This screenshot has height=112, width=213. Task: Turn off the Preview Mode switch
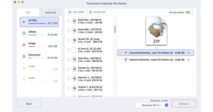pos(189,12)
